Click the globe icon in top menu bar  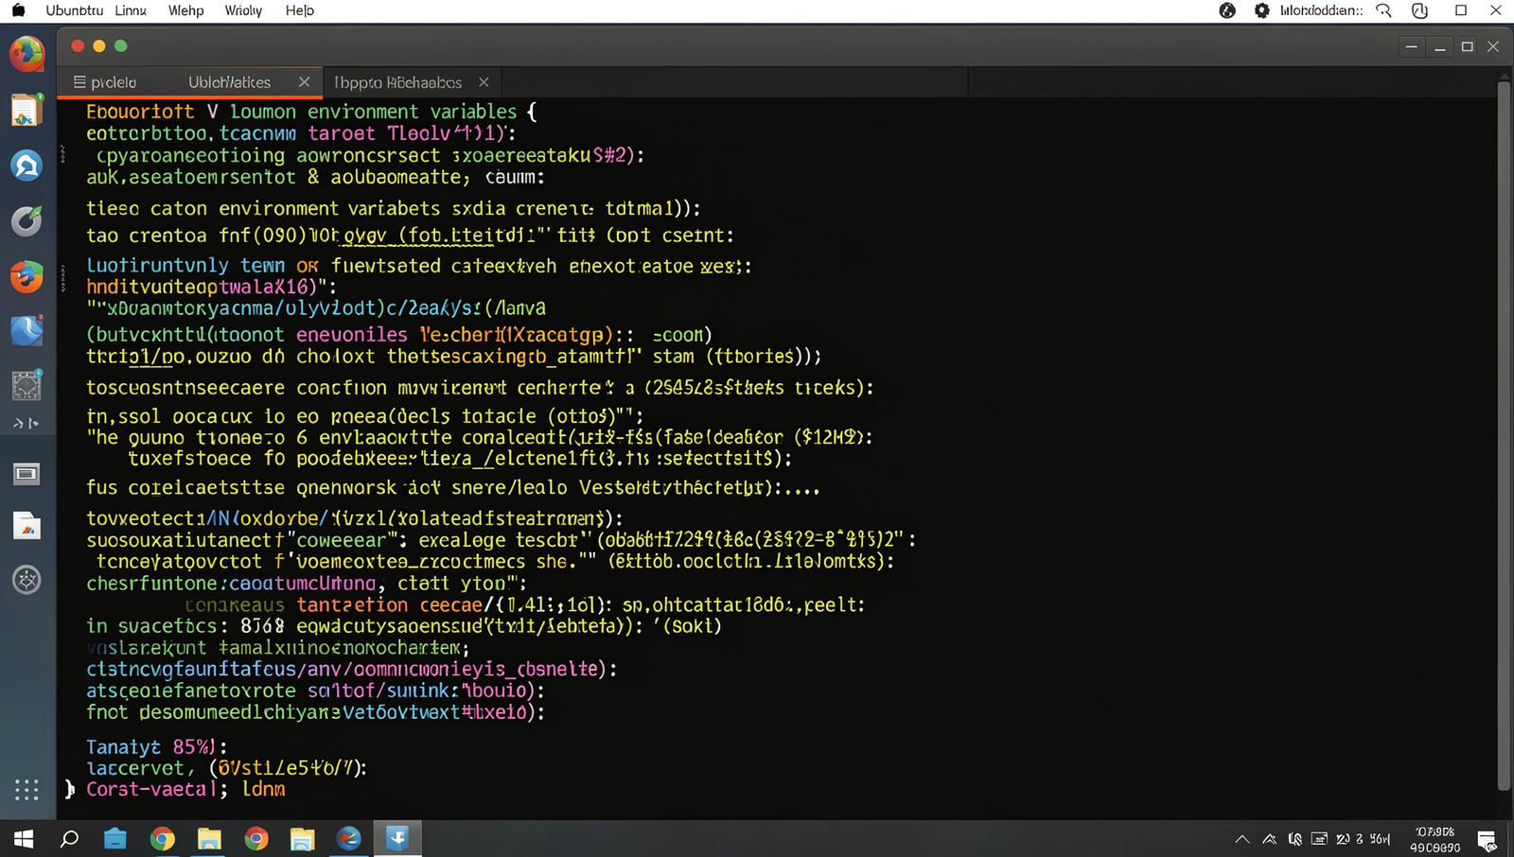coord(1227,10)
